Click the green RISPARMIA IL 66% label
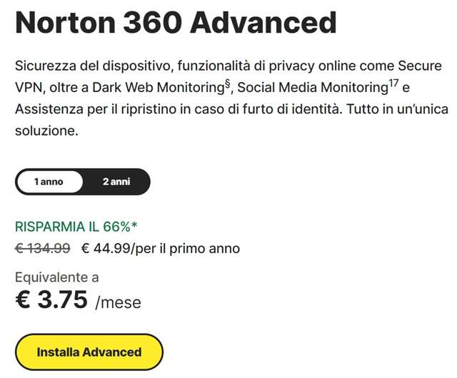 72,228
